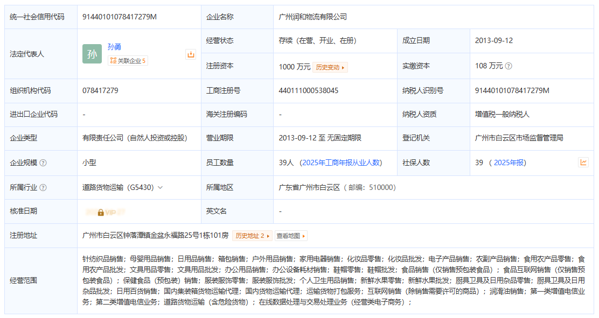
Task: Open the 2025年工商年报从业人数 link
Action: pyautogui.click(x=340, y=162)
